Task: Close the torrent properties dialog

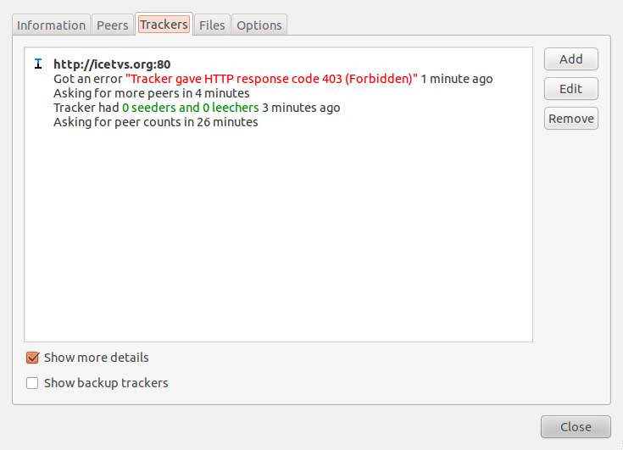Action: (576, 427)
